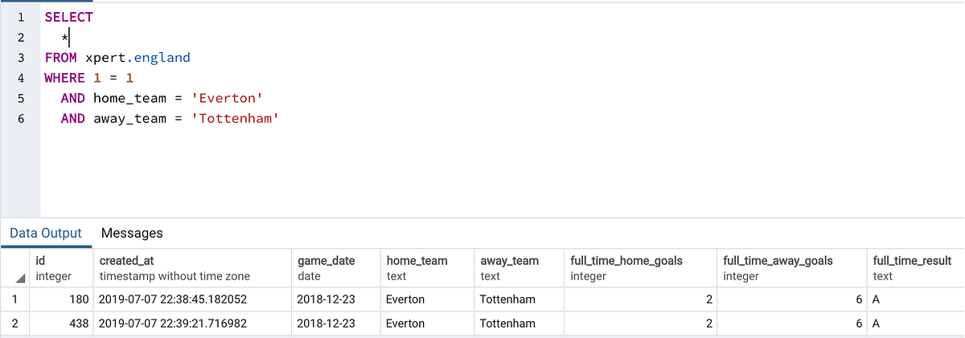The width and height of the screenshot is (965, 338).
Task: Select result row 1 by its row number
Action: [x=14, y=299]
